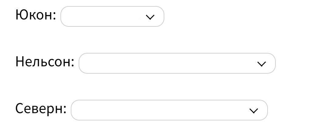Open the Юкон dropdown
This screenshot has height=132, width=328.
pos(112,16)
